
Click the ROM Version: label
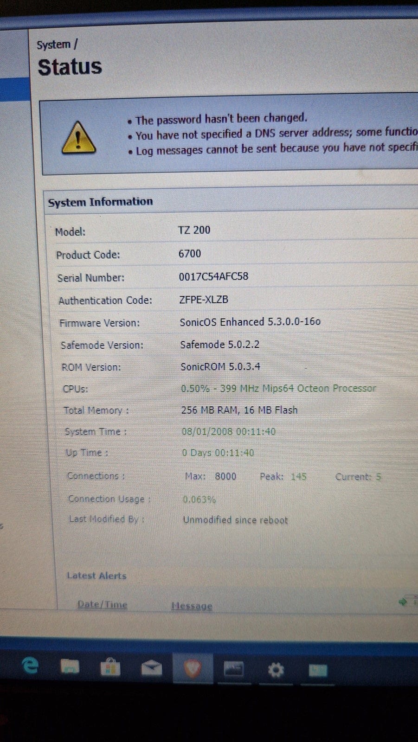(91, 367)
